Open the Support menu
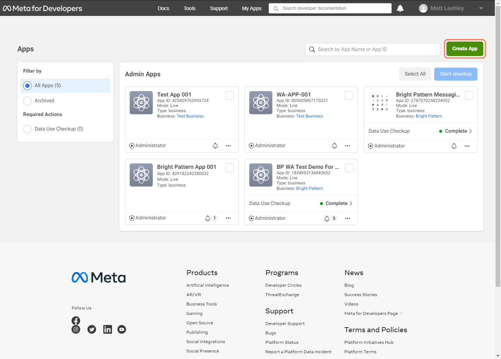This screenshot has width=501, height=359. (219, 8)
